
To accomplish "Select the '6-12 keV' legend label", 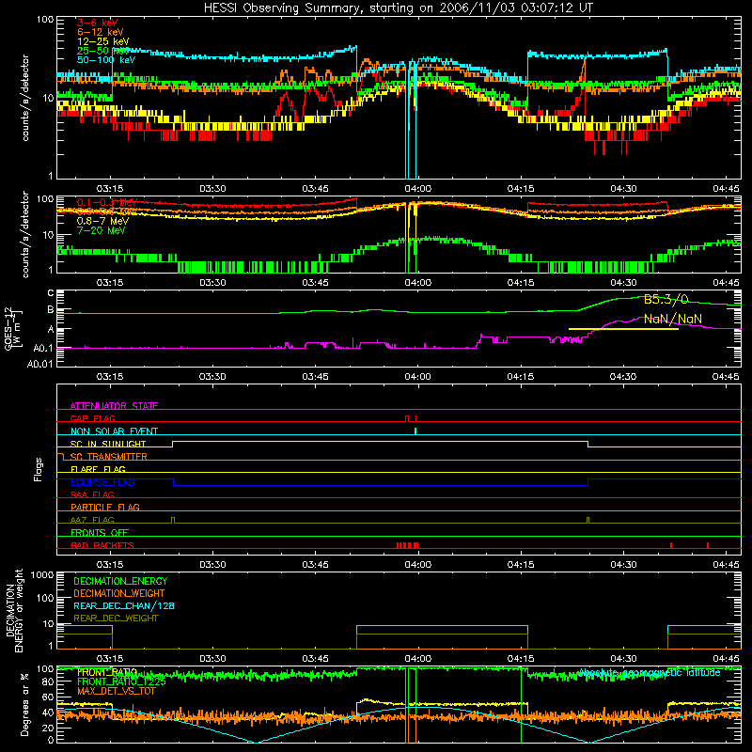I will tap(101, 32).
